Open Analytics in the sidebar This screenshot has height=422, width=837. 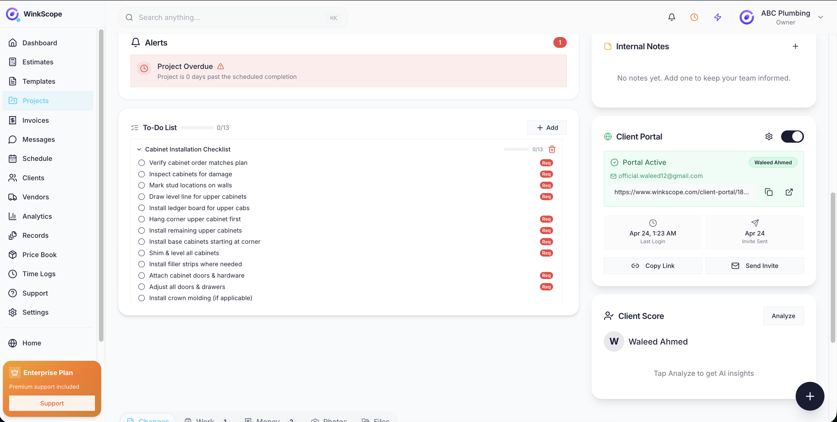48,216
